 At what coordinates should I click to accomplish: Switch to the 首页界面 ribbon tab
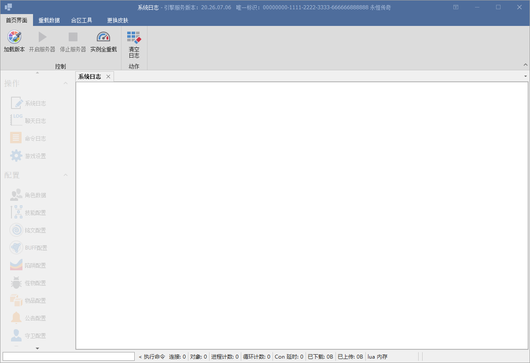point(17,20)
